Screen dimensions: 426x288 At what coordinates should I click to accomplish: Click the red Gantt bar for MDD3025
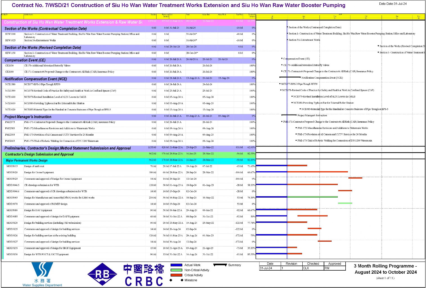point(355,178)
